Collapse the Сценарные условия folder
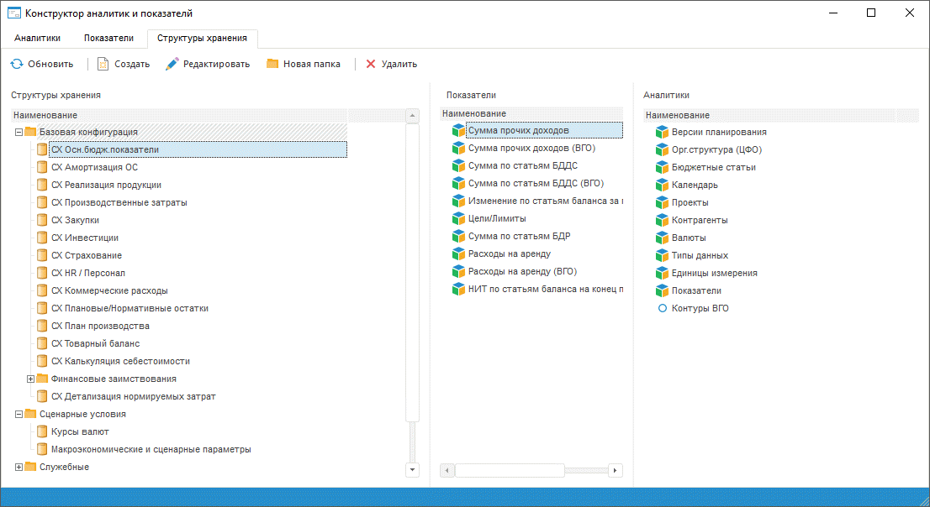This screenshot has width=930, height=507. click(18, 414)
